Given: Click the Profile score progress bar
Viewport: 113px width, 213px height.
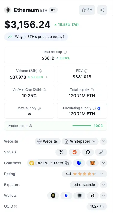Looking at the screenshot, I should (82, 126).
